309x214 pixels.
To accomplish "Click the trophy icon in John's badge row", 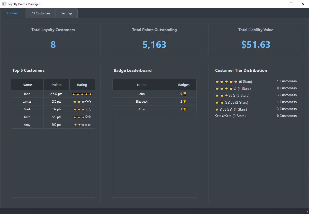I will click(185, 94).
